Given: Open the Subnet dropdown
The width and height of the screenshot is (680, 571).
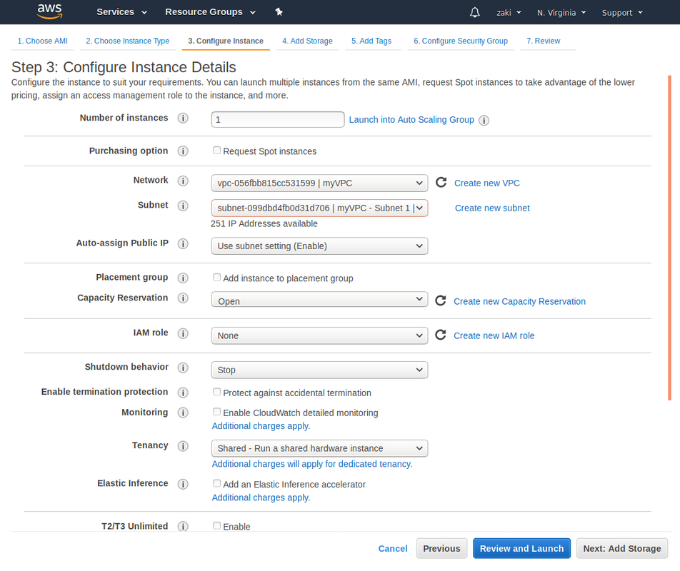Looking at the screenshot, I should point(319,208).
